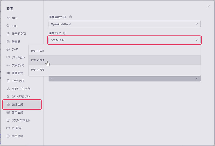Viewport: 215px width, 146px height.
Task: Click the 言語設定 globe icon
Action: [x=8, y=73]
